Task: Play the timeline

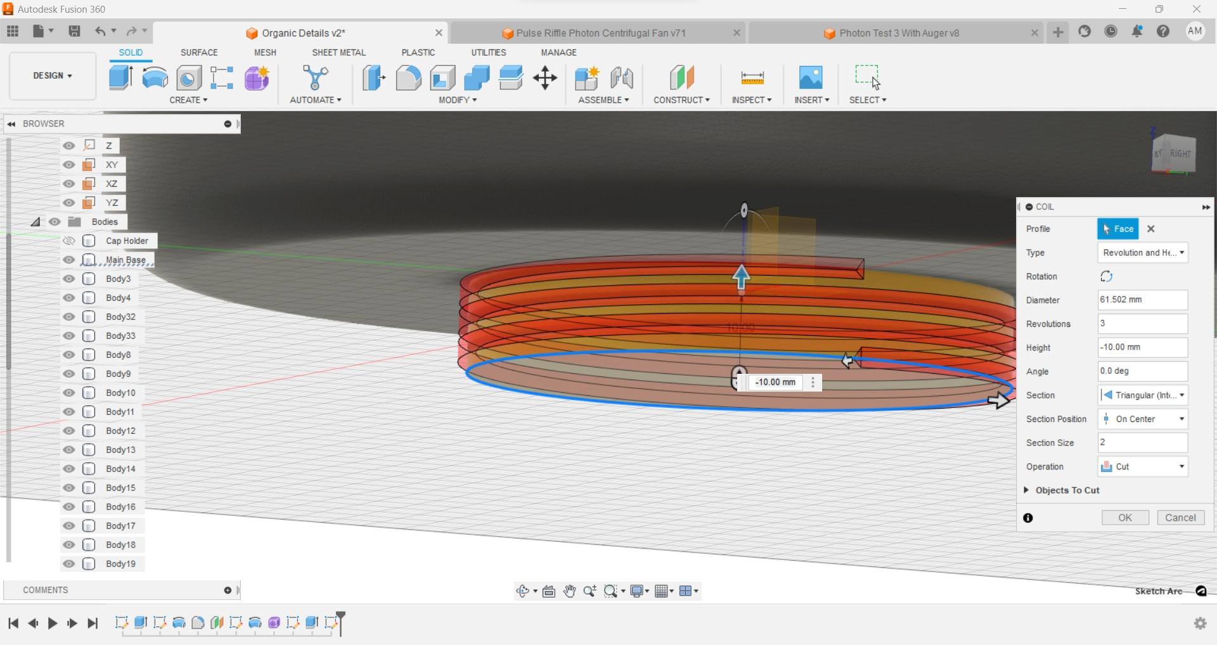Action: 53,623
